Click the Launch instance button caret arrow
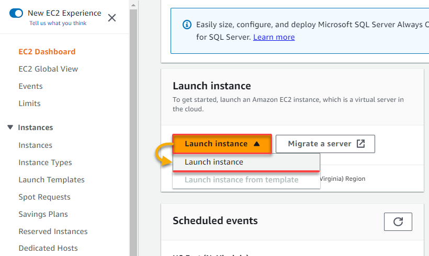Viewport: 429px width, 256px height. point(256,144)
